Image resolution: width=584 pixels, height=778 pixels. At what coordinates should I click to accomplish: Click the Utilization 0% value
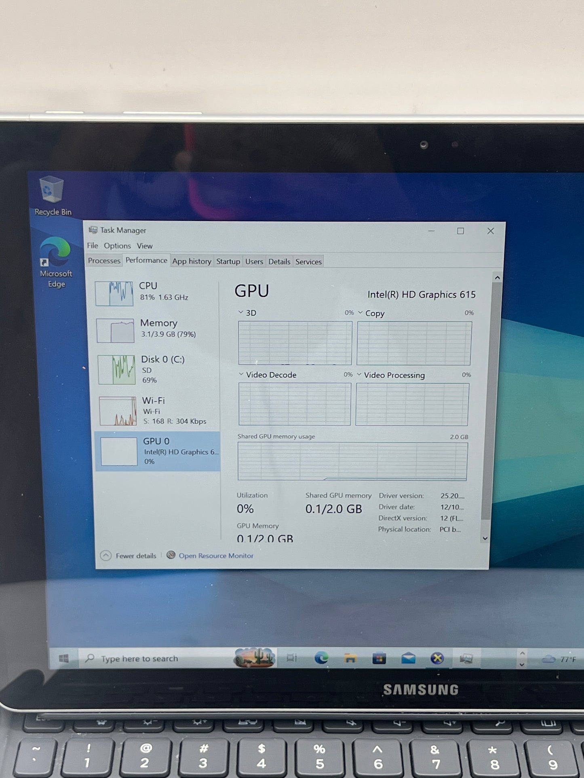click(x=245, y=509)
